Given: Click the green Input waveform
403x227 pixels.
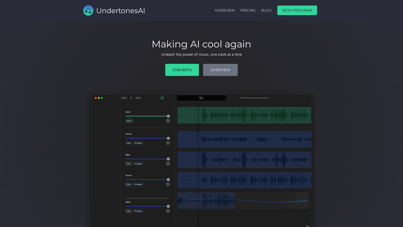Looking at the screenshot, I should coord(244,115).
